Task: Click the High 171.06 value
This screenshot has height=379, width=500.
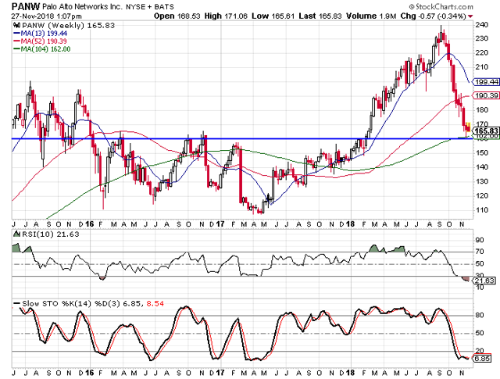Action: 226,16
